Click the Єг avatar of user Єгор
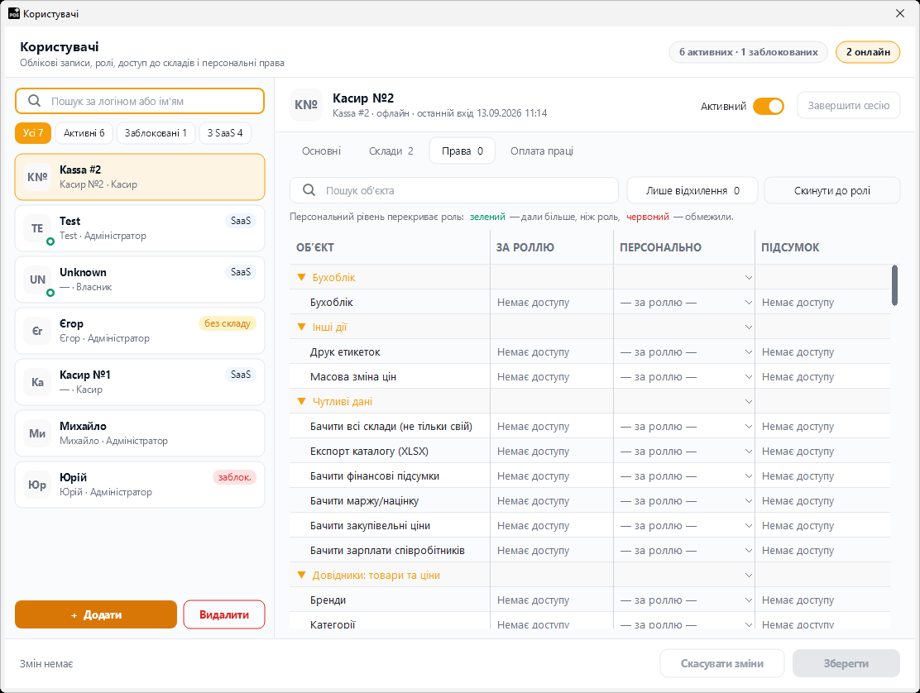This screenshot has height=693, width=920. pyautogui.click(x=37, y=331)
